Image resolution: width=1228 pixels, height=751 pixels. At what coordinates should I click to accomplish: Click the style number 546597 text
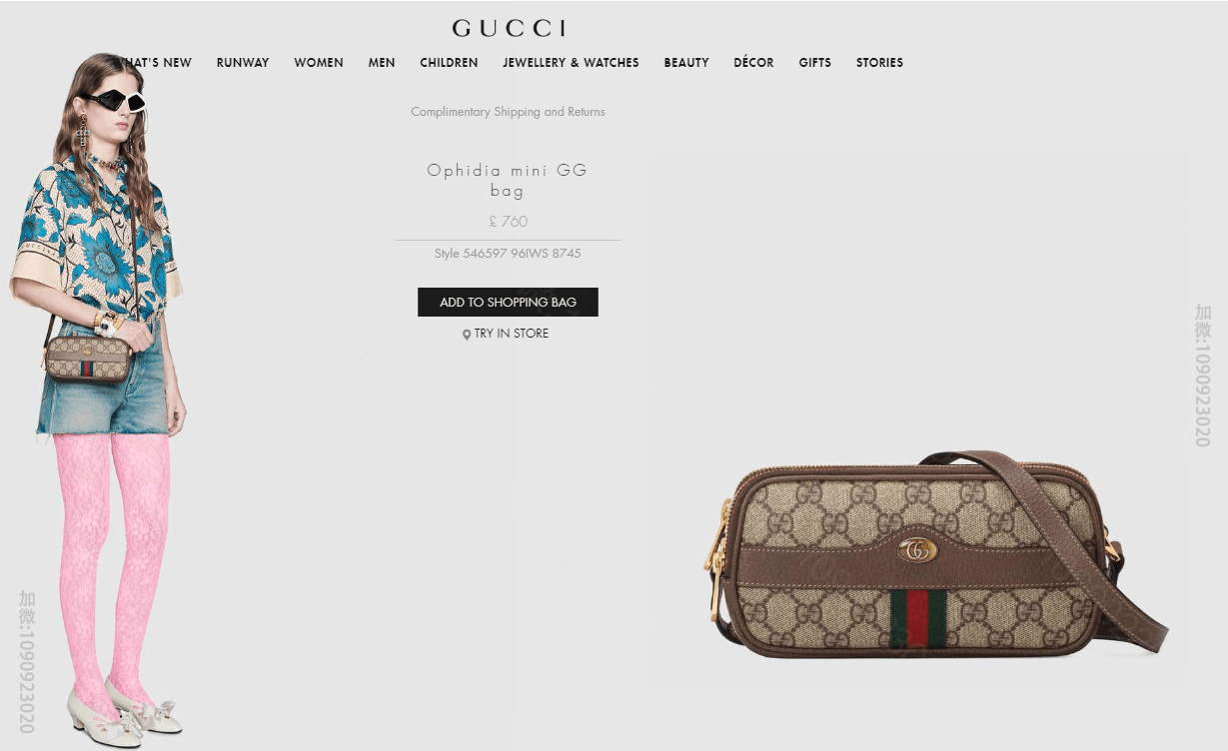[x=508, y=254]
